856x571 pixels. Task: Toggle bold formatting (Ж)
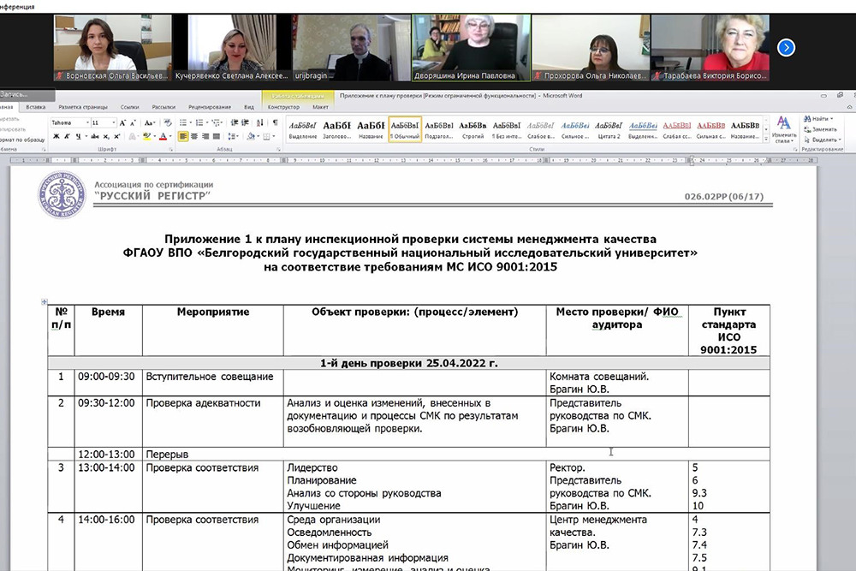[x=56, y=136]
